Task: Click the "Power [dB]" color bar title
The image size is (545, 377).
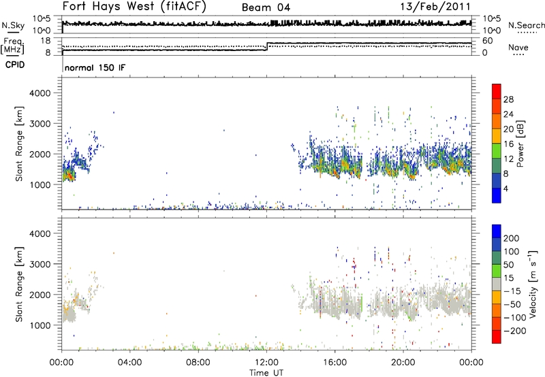Action: [x=520, y=144]
